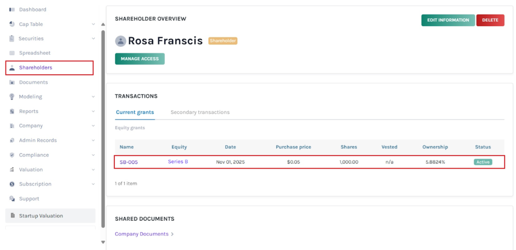This screenshot has width=516, height=250.
Task: Click the Documents folder icon
Action: pyautogui.click(x=12, y=82)
